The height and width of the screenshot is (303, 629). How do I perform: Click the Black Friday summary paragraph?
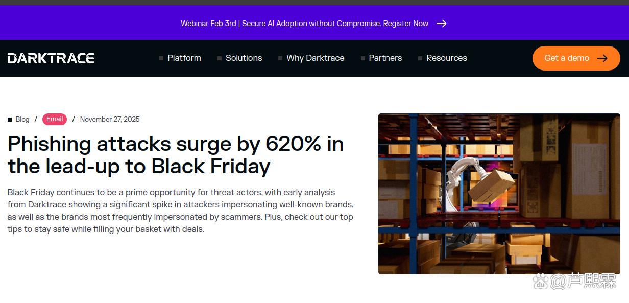coord(181,211)
